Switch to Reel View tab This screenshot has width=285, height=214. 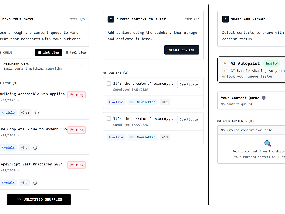coord(76,53)
